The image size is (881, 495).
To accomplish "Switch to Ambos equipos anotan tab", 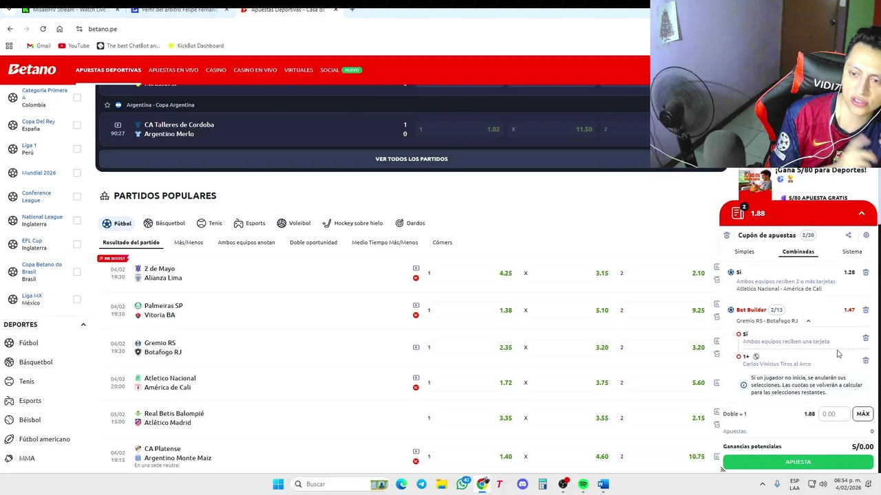I will pos(246,243).
